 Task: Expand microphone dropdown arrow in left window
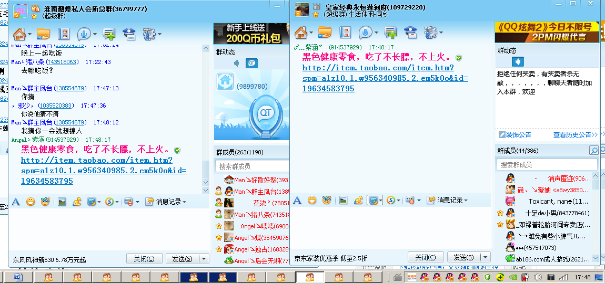pyautogui.click(x=95, y=35)
